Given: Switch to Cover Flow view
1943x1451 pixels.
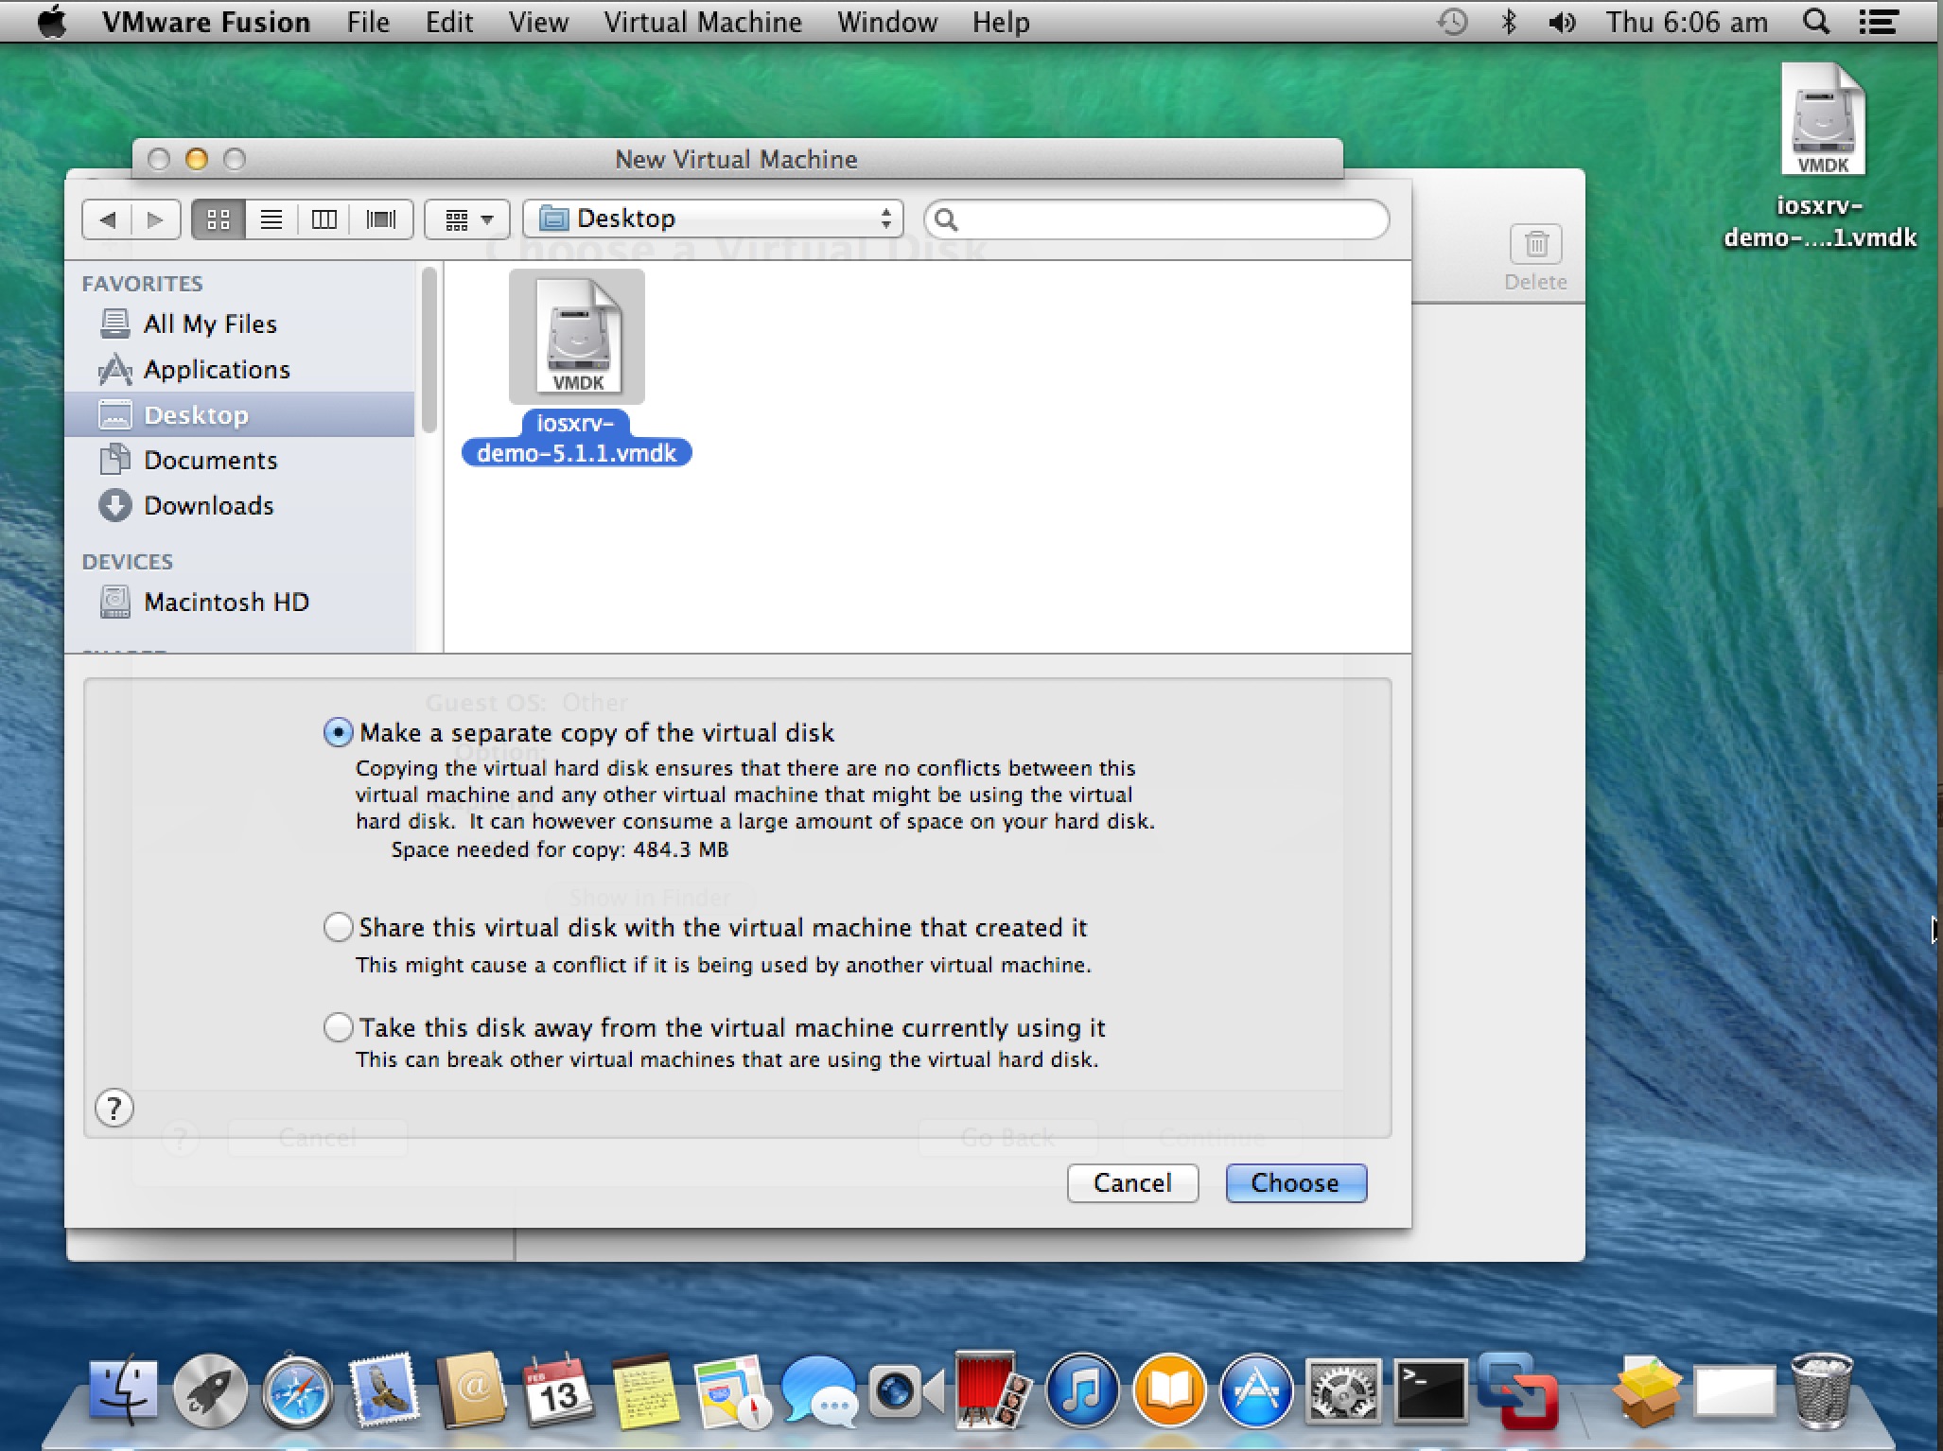Looking at the screenshot, I should click(381, 220).
